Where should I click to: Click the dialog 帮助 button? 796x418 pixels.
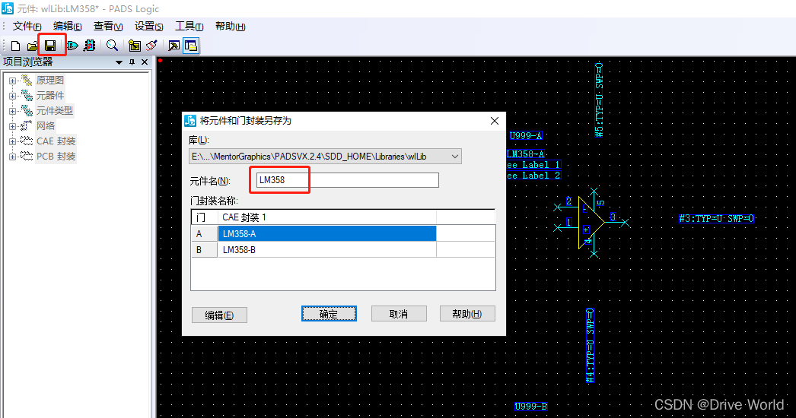(467, 313)
